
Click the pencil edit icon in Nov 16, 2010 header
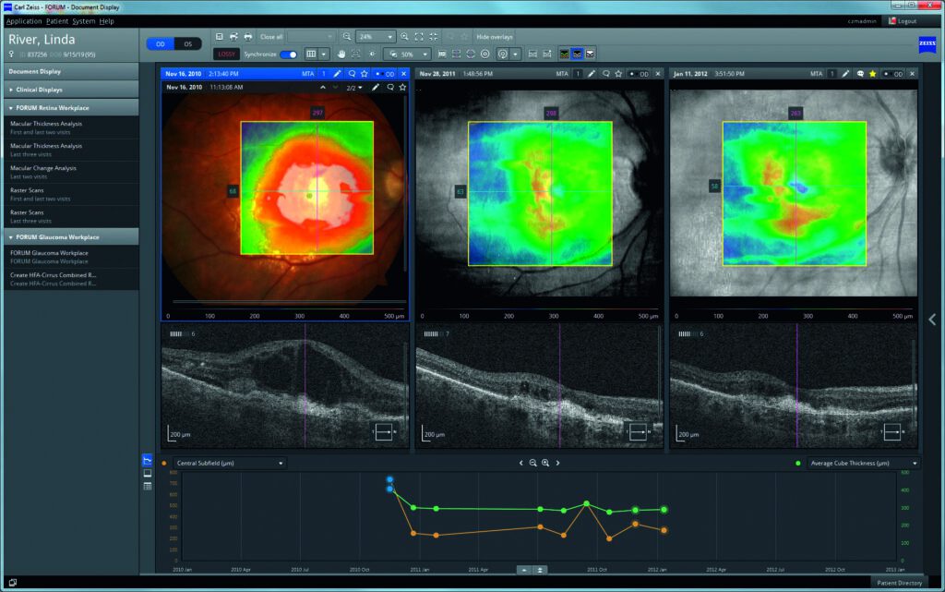pos(337,74)
